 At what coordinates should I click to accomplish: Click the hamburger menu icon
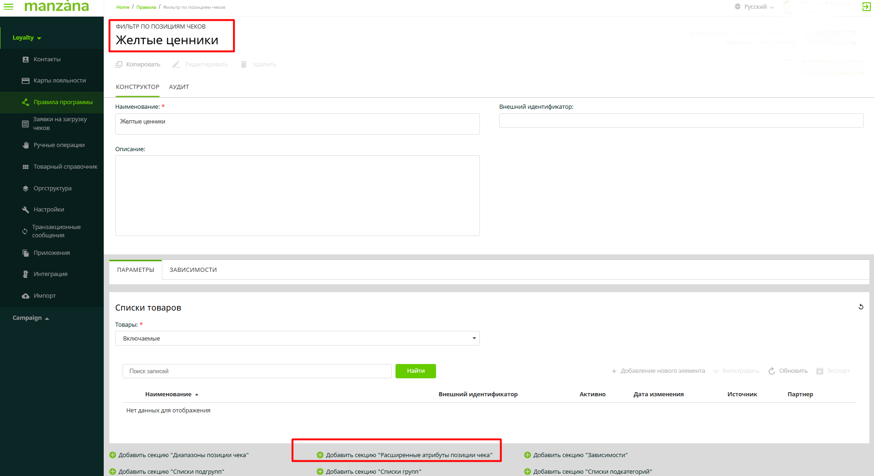(8, 6)
